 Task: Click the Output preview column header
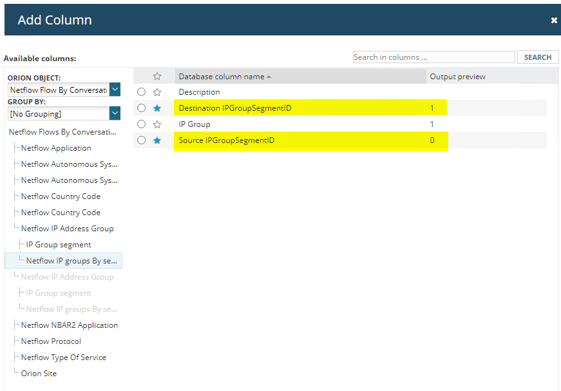pos(457,77)
